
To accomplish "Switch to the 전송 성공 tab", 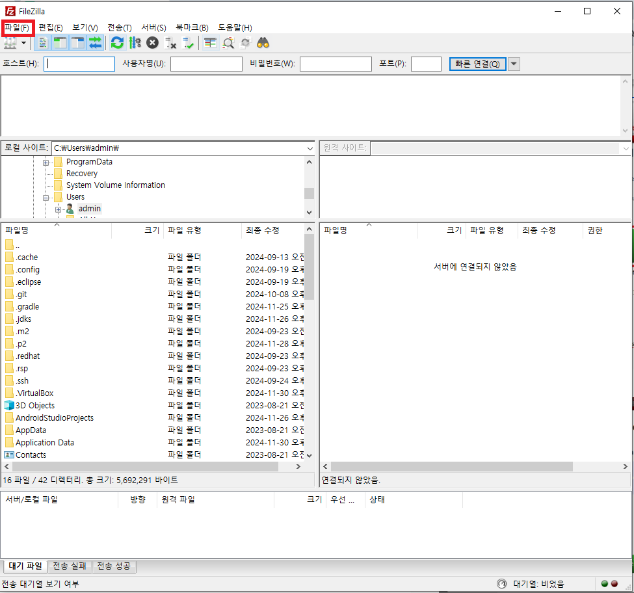I will [x=114, y=566].
